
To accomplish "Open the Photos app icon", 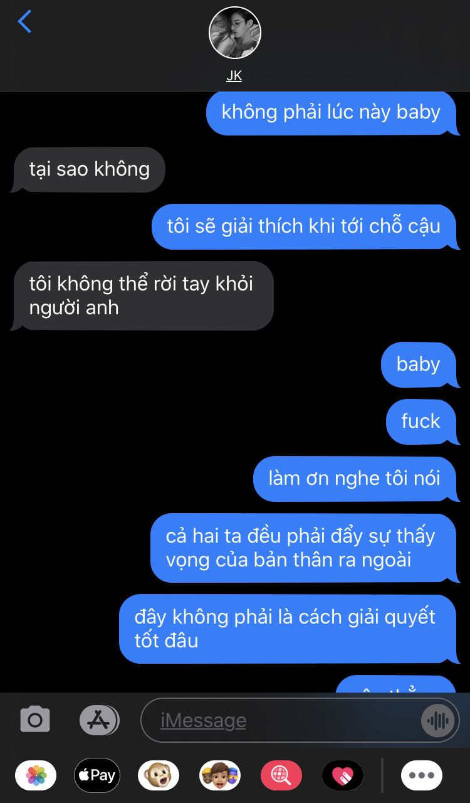I will [x=36, y=775].
